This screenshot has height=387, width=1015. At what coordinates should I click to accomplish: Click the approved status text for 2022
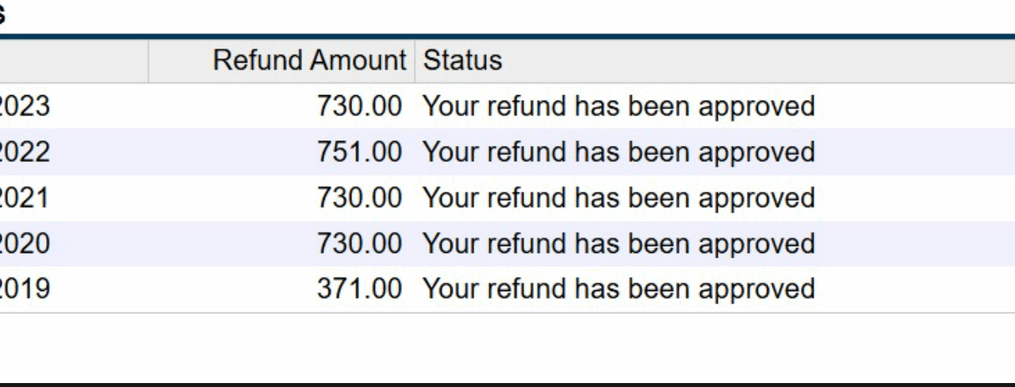pos(619,152)
